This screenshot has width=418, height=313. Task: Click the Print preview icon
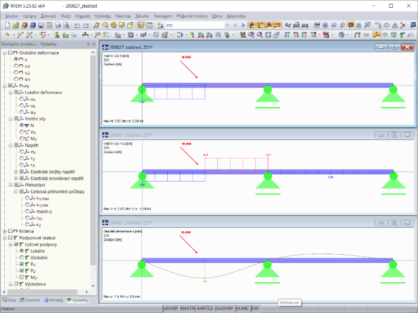[67, 25]
